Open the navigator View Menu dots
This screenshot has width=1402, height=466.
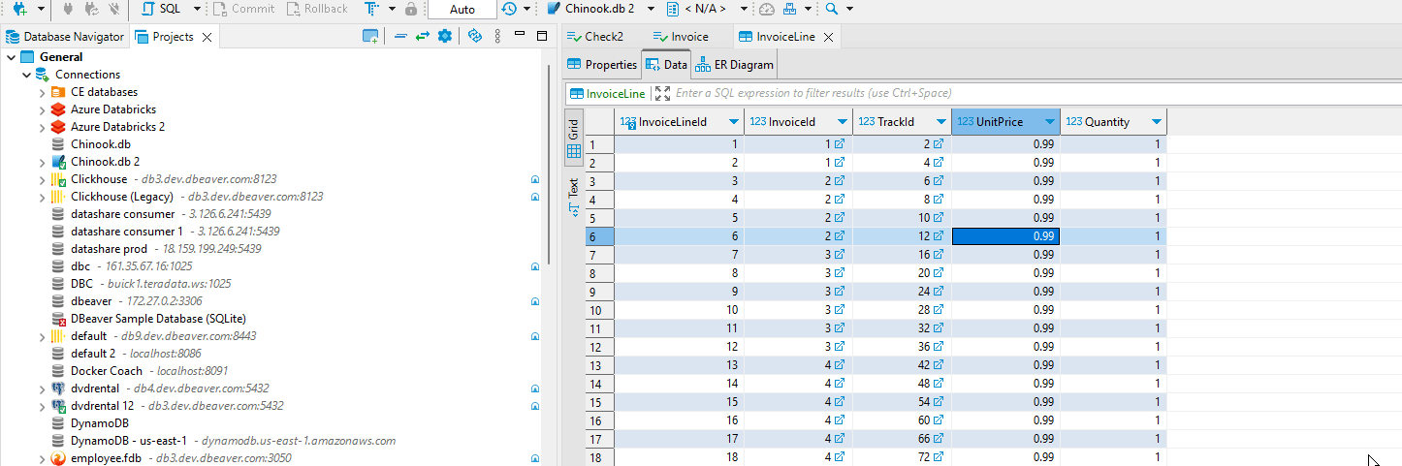point(497,36)
